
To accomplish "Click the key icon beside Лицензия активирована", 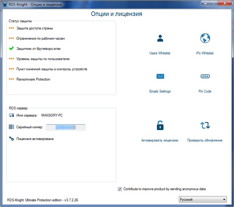I will pos(11,138).
